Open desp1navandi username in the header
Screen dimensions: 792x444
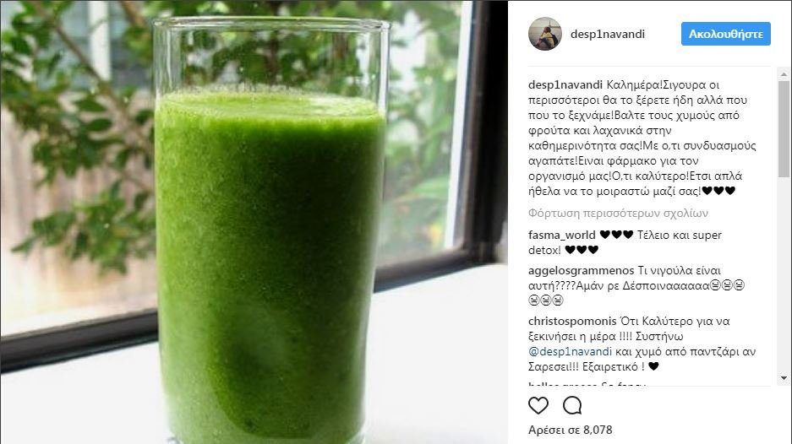(608, 34)
